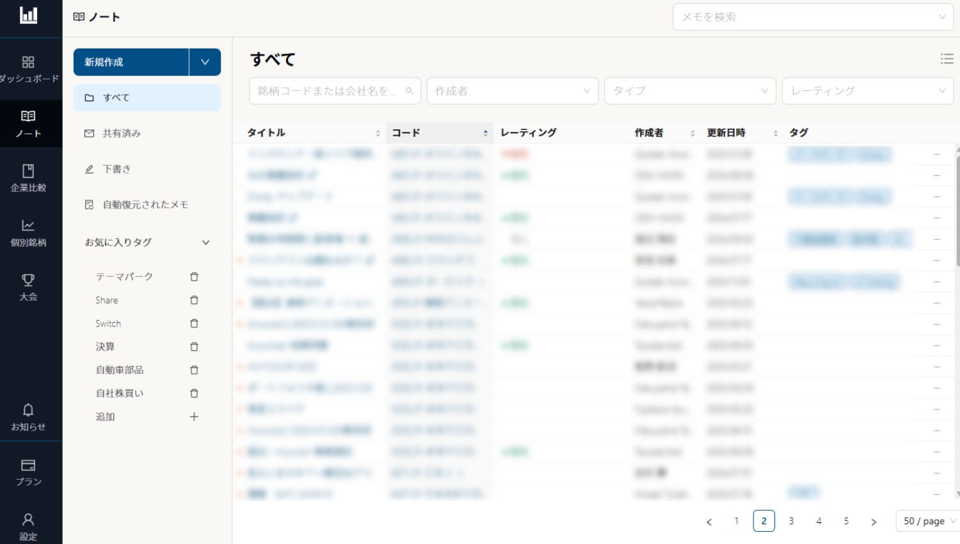Focus the メモを検索 search field
960x544 pixels.
pos(806,17)
